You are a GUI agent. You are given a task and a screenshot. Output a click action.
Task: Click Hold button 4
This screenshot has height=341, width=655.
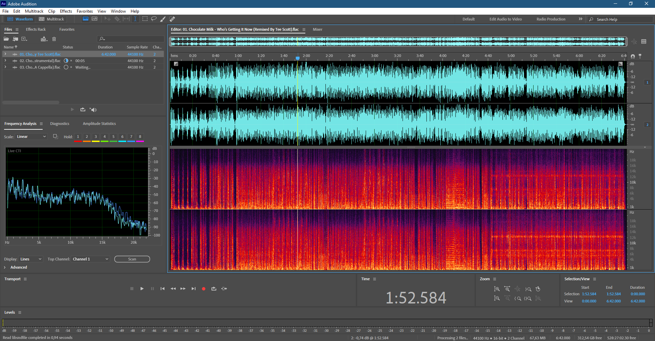pyautogui.click(x=104, y=137)
